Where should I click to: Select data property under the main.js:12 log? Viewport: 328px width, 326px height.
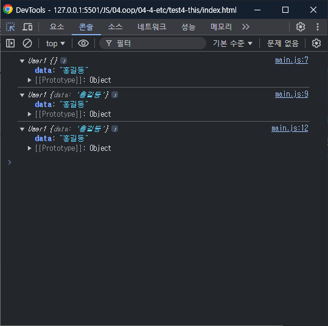click(43, 139)
